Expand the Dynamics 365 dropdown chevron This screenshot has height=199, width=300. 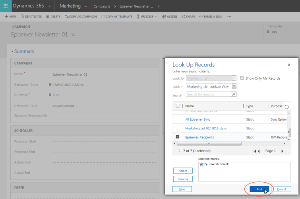pos(49,6)
